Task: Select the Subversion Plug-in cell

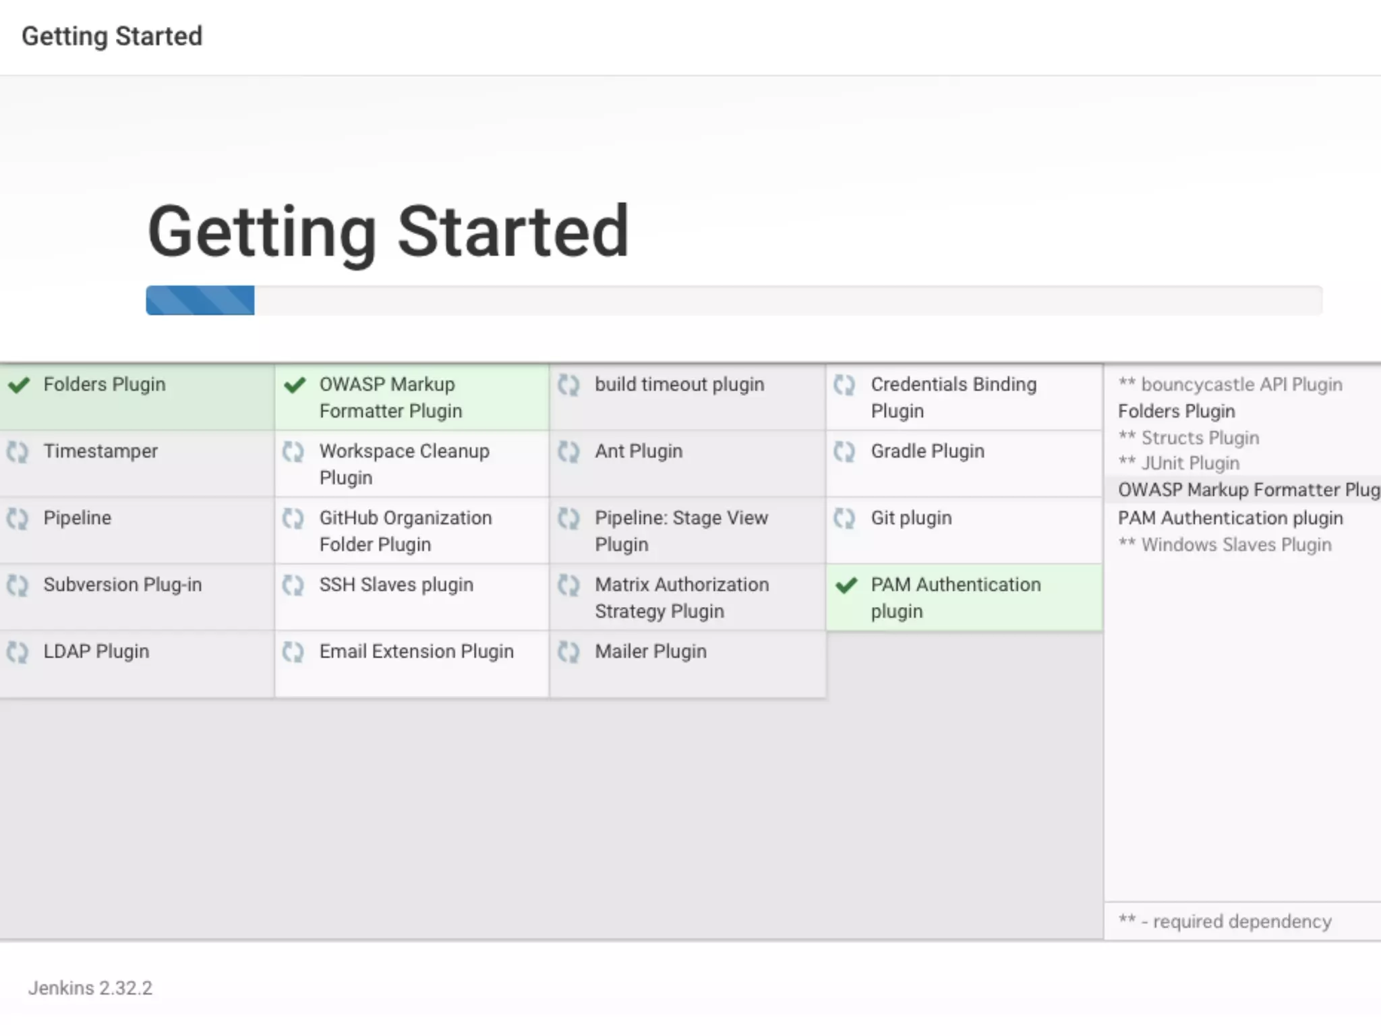Action: [137, 598]
